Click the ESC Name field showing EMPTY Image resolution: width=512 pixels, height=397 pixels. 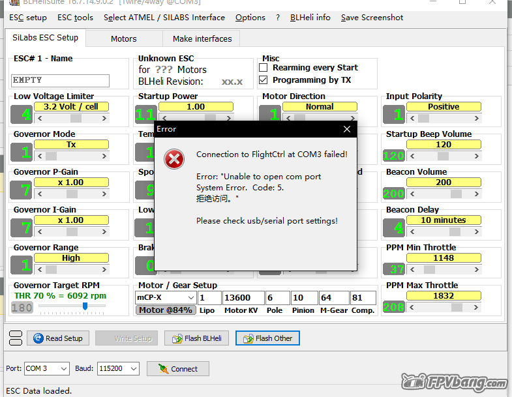point(61,81)
